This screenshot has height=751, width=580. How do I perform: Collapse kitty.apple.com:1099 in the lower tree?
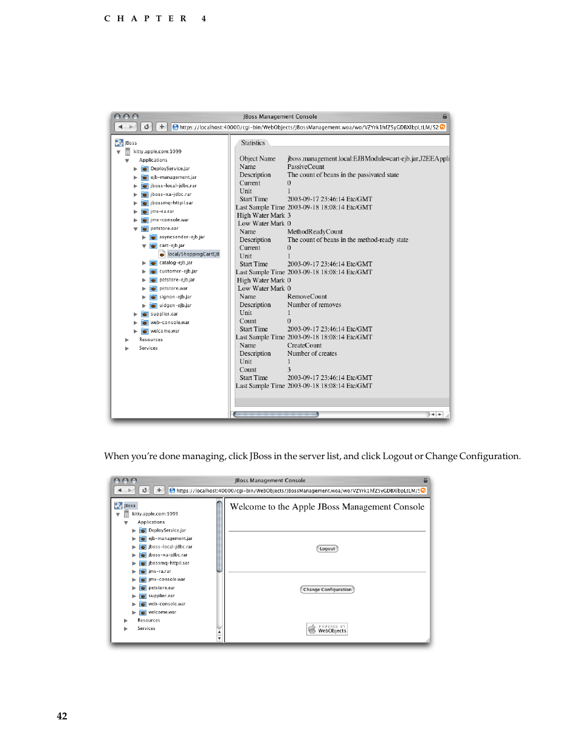tap(118, 514)
